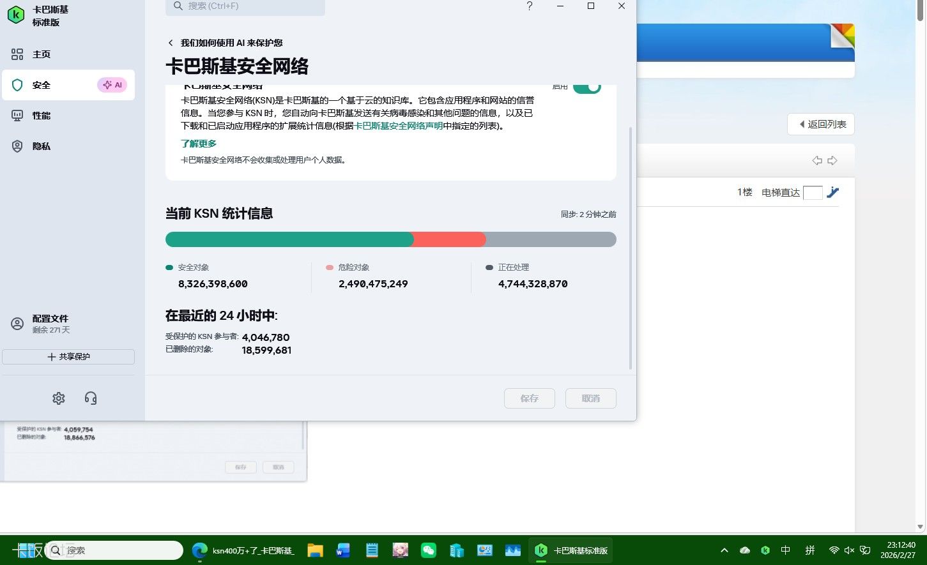Click the Kaspersky settings panel vertical scrollbar

631,248
